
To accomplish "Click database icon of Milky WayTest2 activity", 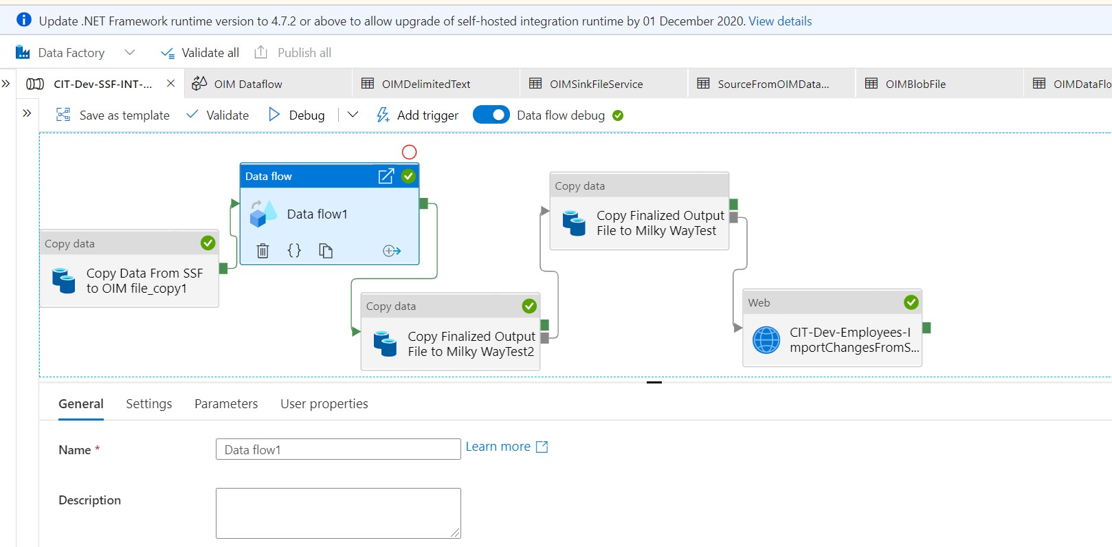I will [385, 344].
